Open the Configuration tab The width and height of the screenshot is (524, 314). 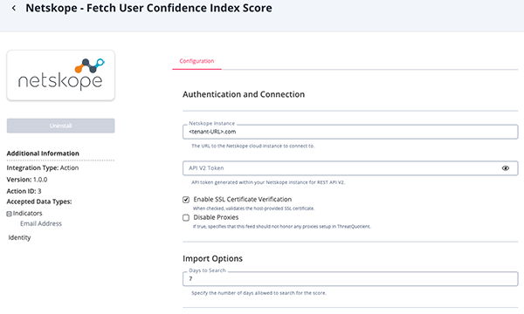tap(196, 61)
